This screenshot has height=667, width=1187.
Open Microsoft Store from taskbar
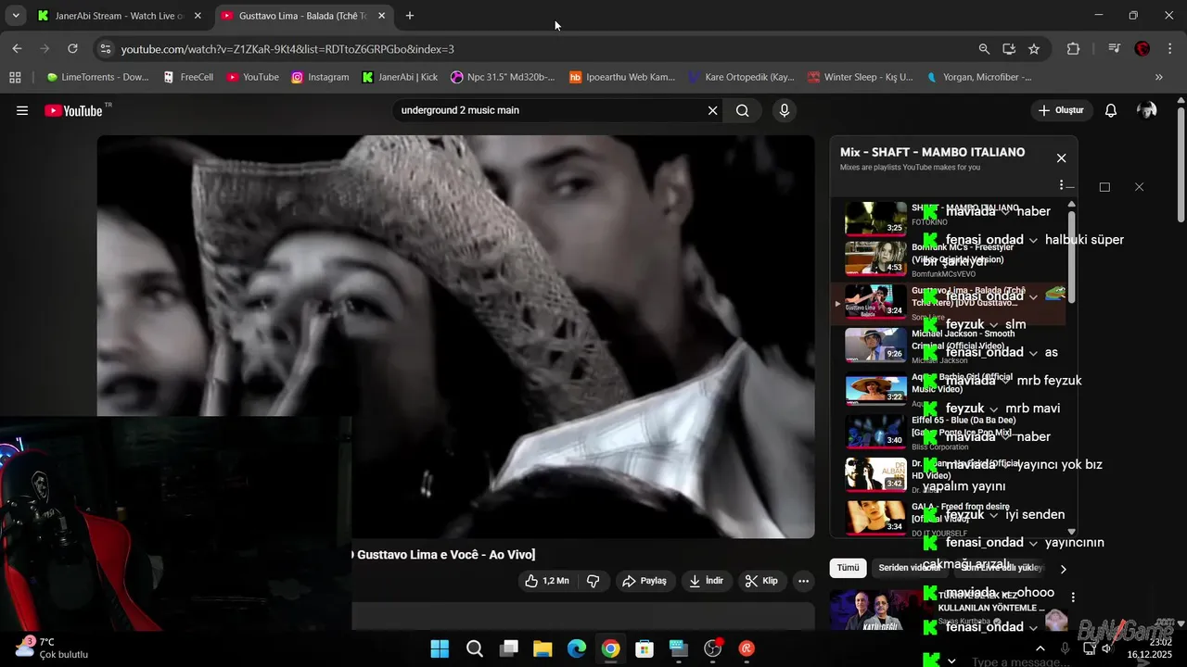tap(645, 648)
